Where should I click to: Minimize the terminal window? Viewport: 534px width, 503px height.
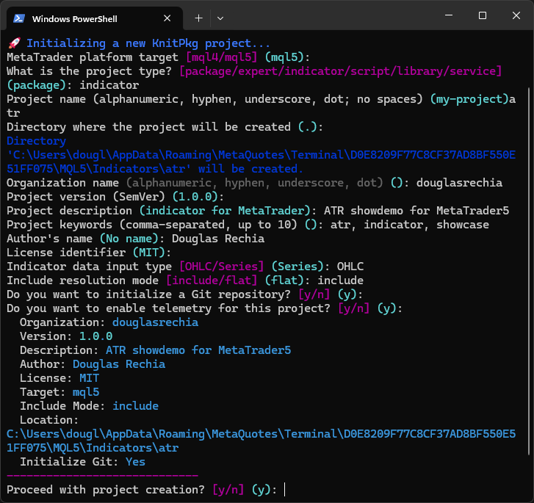(x=447, y=15)
